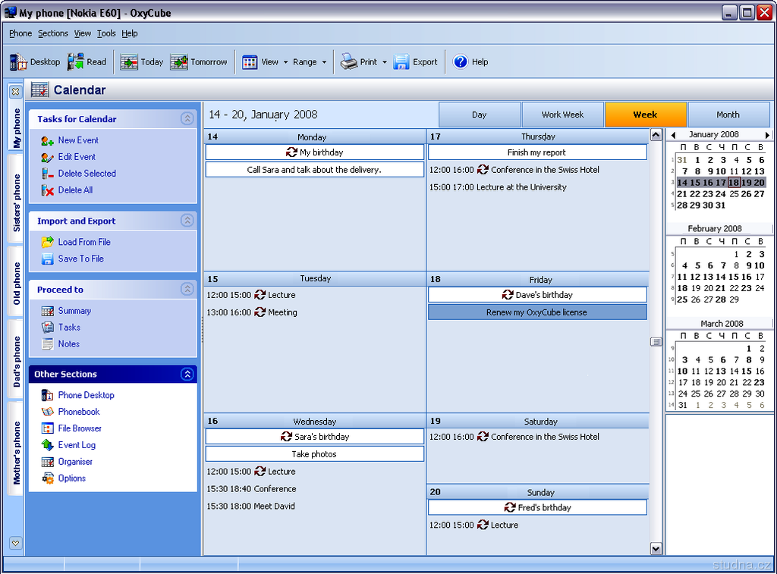Go to next month in mini calendar
Viewport: 777px width, 574px height.
[x=767, y=135]
